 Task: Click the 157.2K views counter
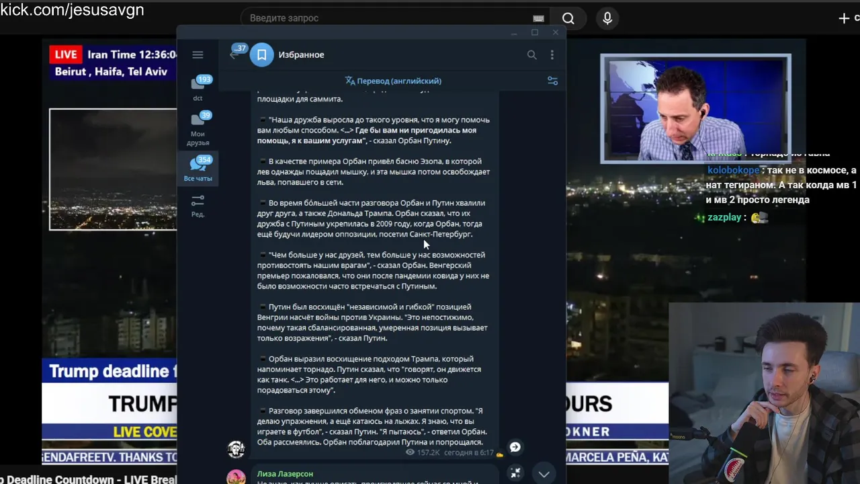pos(423,453)
